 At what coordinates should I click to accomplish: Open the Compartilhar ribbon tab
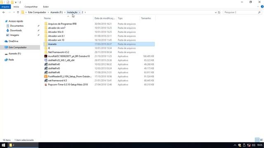tap(31, 7)
